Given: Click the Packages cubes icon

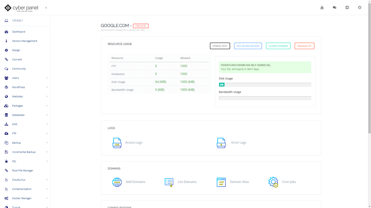Looking at the screenshot, I should point(7,106).
